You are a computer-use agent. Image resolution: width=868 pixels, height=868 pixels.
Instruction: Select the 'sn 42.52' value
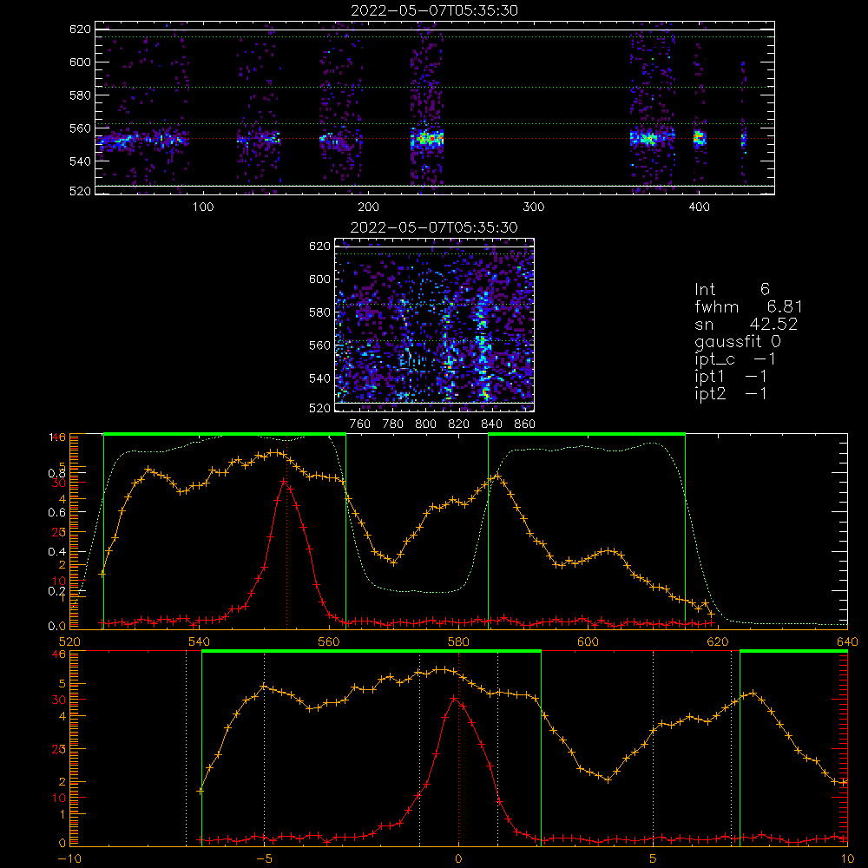click(746, 324)
